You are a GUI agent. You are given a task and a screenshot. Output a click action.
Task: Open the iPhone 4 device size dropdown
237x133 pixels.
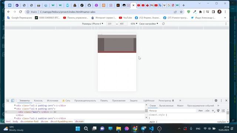(93, 24)
